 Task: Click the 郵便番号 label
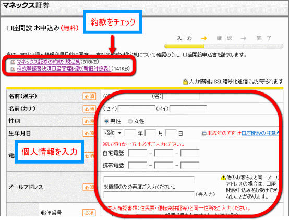[x=51, y=213]
